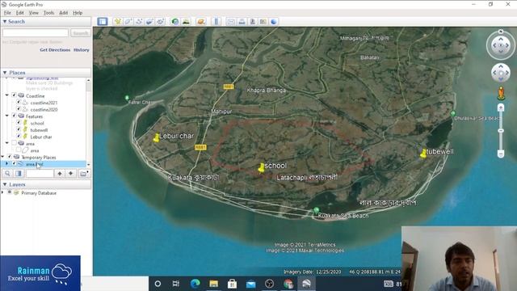Click the Places filter text field

pyautogui.click(x=40, y=173)
